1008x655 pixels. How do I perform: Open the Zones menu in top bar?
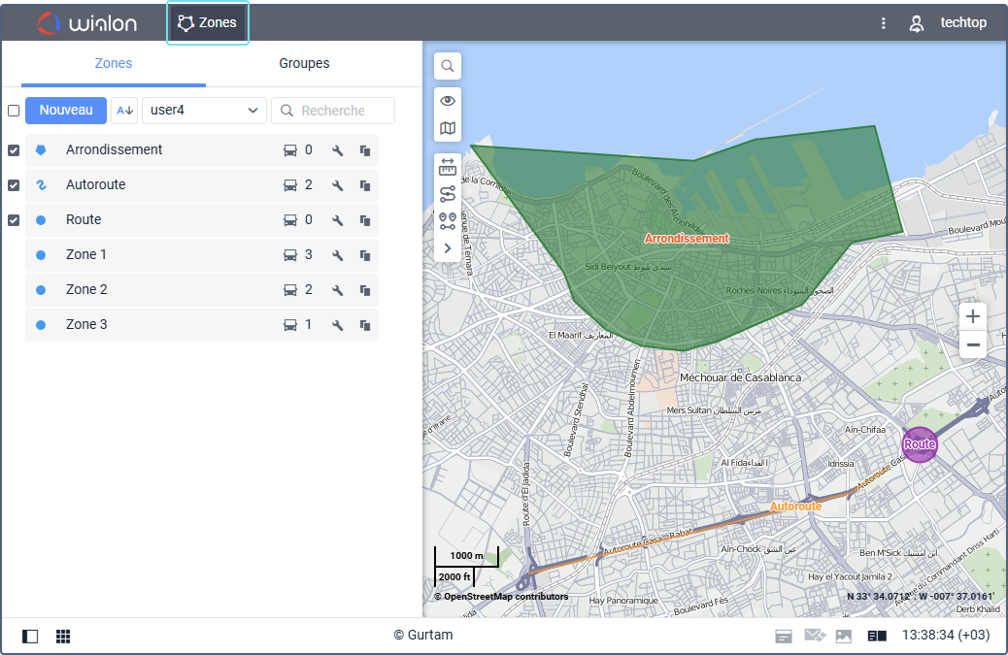208,23
